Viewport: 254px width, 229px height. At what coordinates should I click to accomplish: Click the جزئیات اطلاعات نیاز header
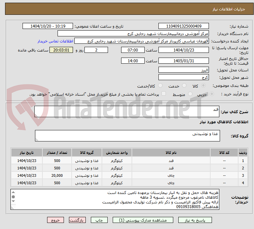point(228,9)
